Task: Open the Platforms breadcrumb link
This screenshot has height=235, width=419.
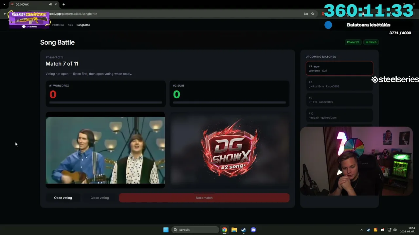Action: point(58,25)
